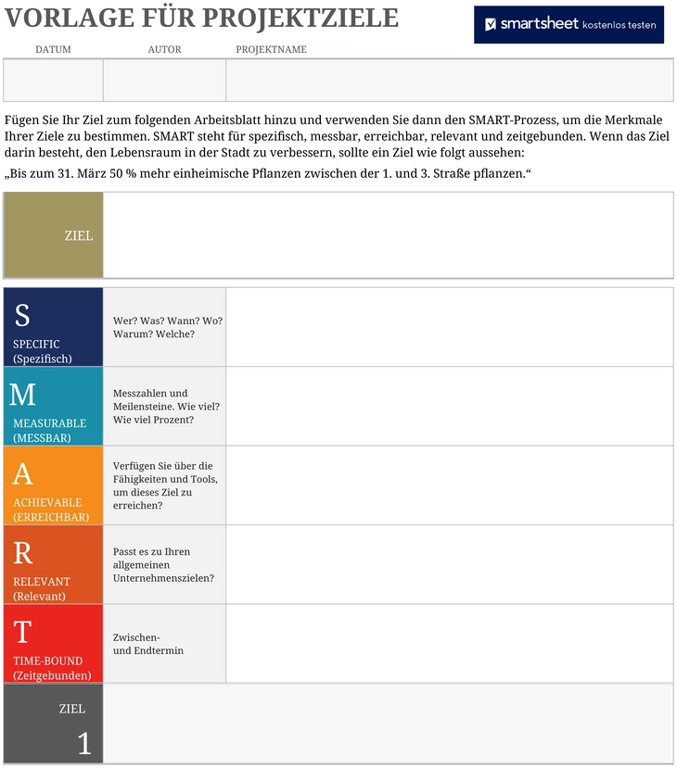The height and width of the screenshot is (768, 677).
Task: Click the dark orange RELEVANT block
Action: (x=54, y=565)
